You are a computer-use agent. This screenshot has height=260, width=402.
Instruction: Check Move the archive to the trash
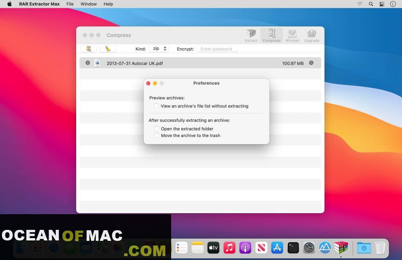[156, 135]
